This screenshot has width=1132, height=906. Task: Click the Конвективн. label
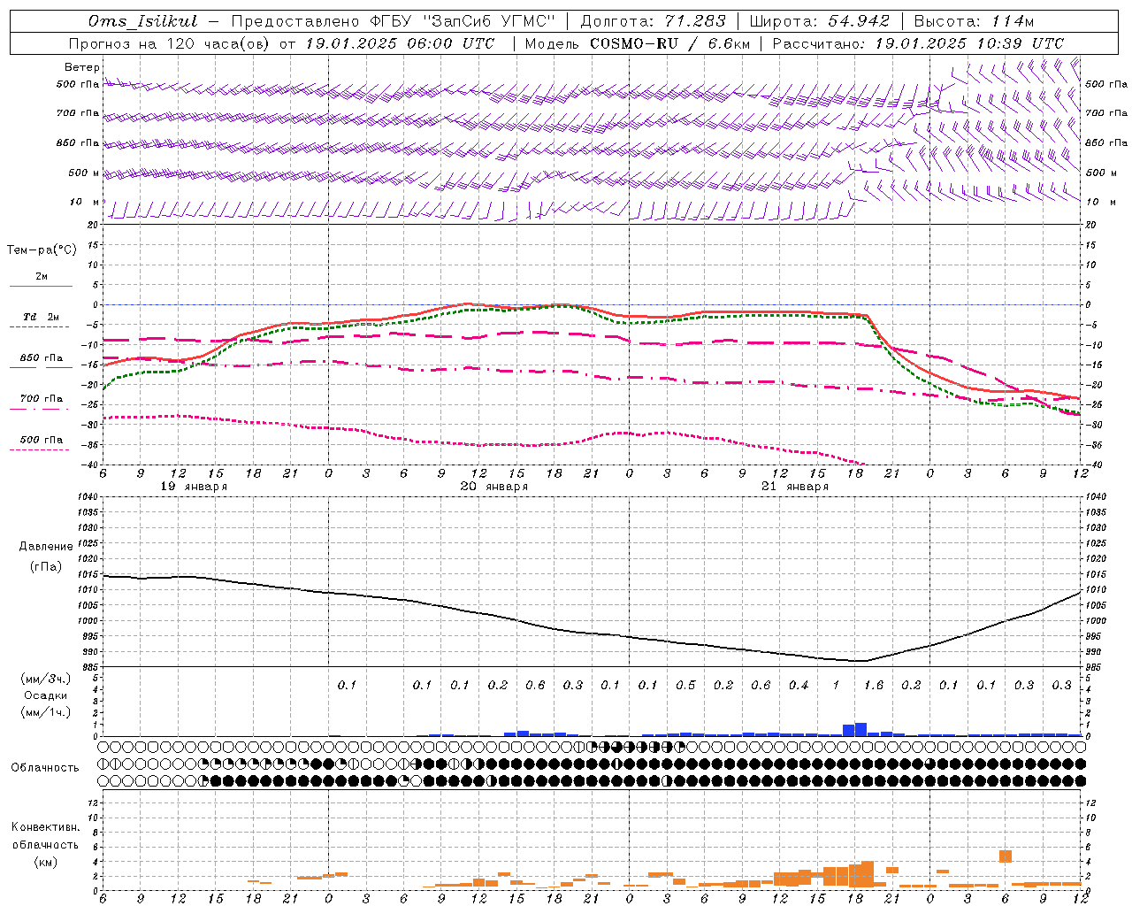45,827
